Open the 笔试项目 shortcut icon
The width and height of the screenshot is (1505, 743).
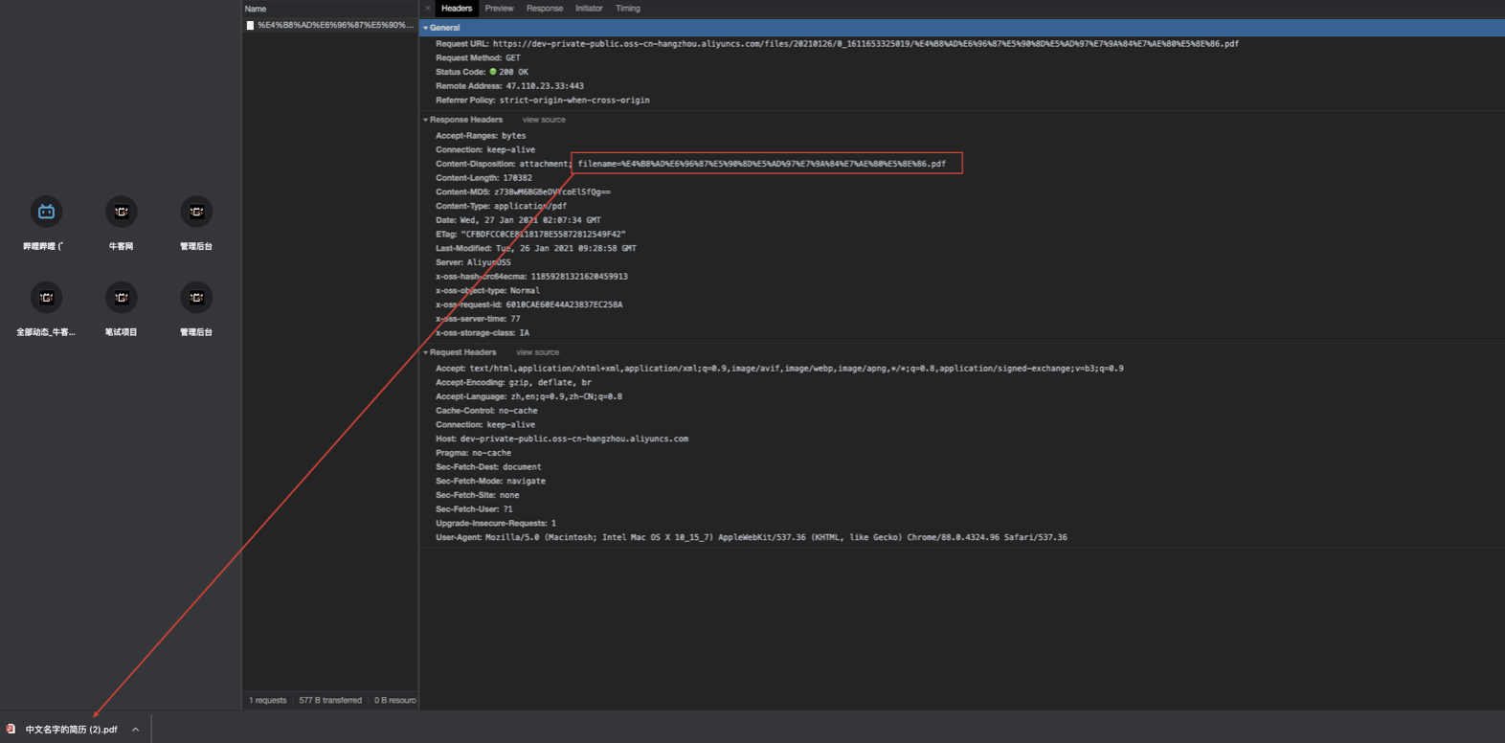click(x=121, y=298)
